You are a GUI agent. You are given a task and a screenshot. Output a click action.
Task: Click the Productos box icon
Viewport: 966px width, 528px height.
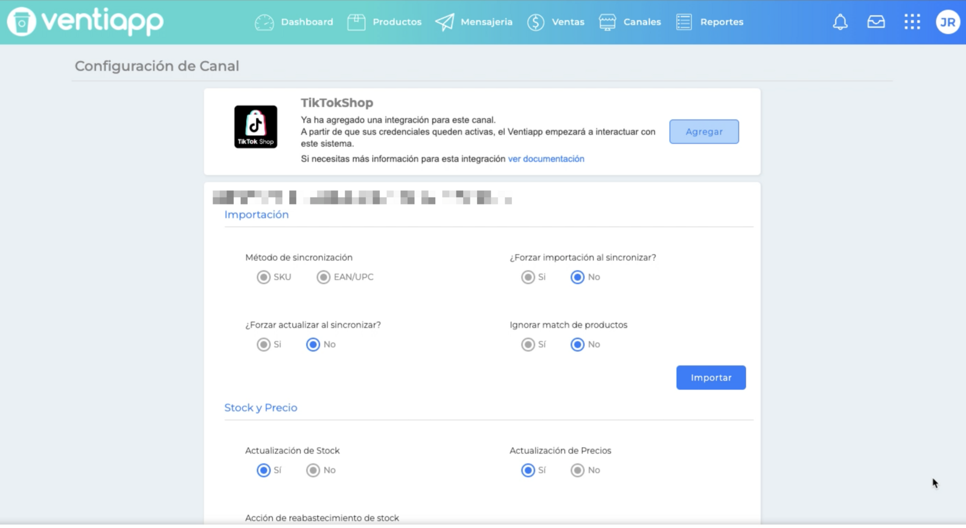(x=356, y=22)
